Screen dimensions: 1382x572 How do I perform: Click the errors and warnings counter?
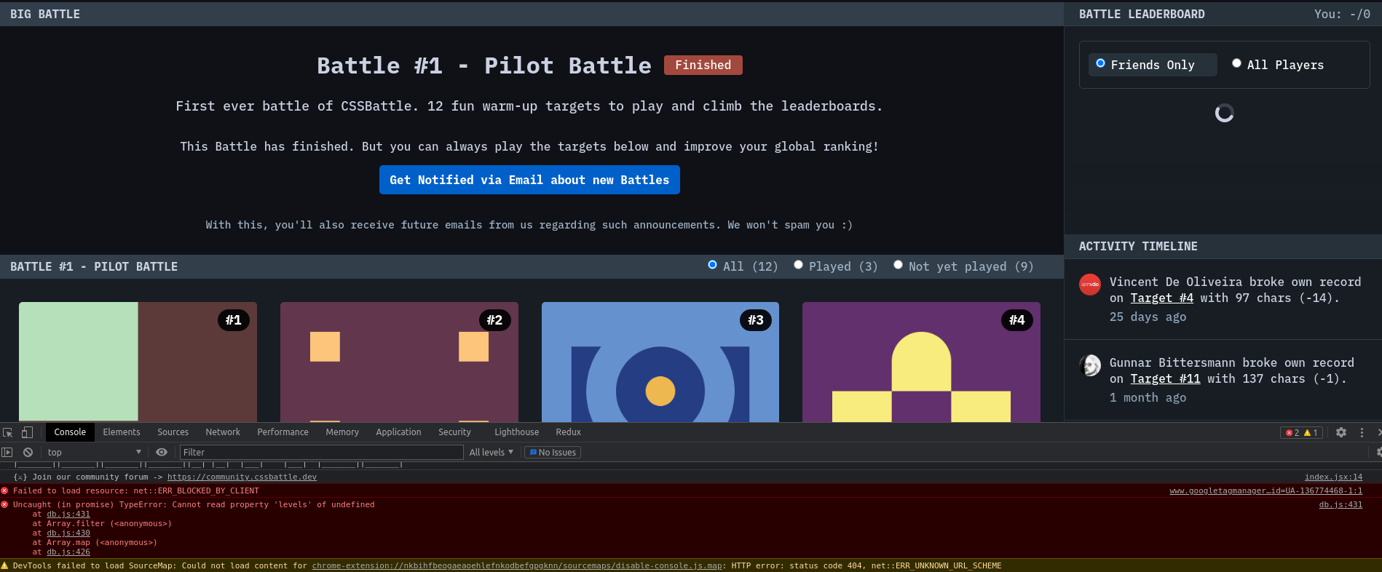pyautogui.click(x=1301, y=432)
